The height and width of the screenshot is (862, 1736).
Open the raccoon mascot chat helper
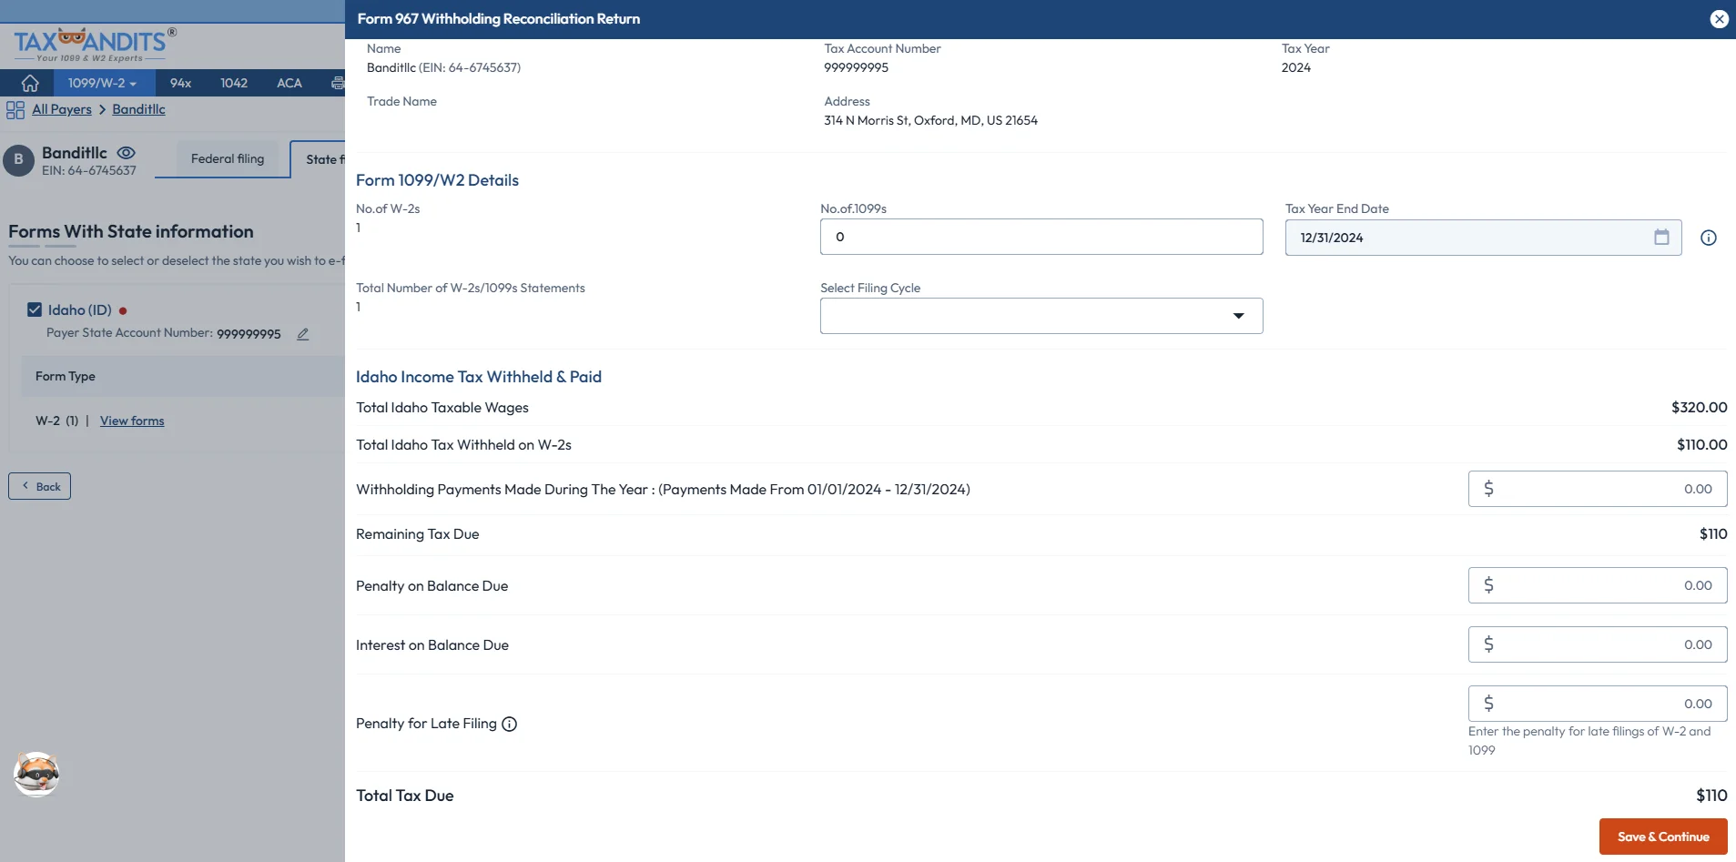pos(36,775)
